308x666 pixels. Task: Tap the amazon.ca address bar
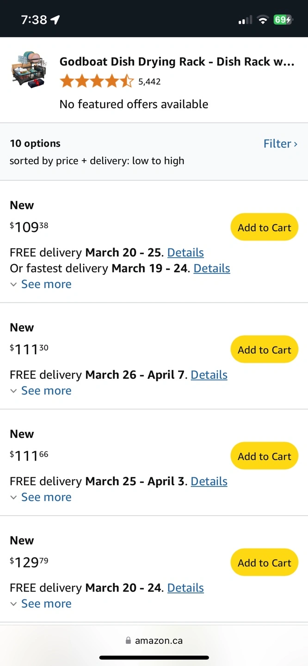click(x=159, y=641)
